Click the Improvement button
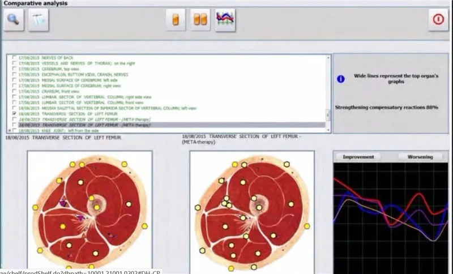The image size is (453, 274). tap(358, 157)
